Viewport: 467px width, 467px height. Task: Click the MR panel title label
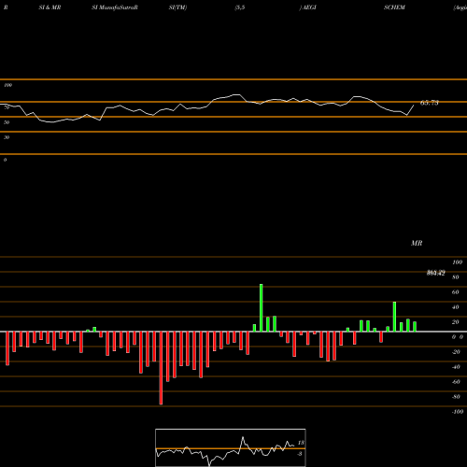(417, 243)
